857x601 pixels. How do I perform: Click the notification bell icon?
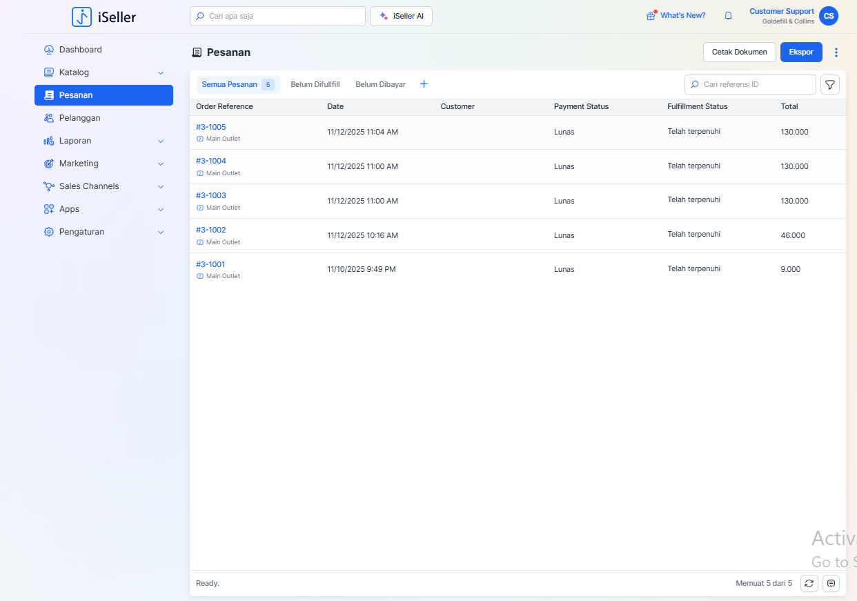point(728,16)
